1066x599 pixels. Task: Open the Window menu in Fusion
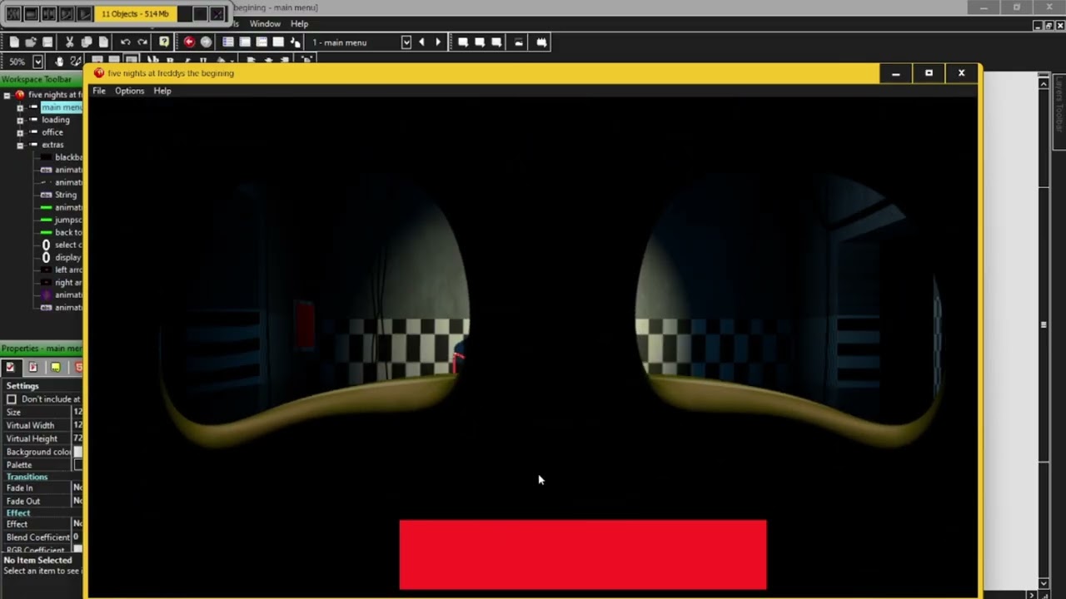click(265, 23)
